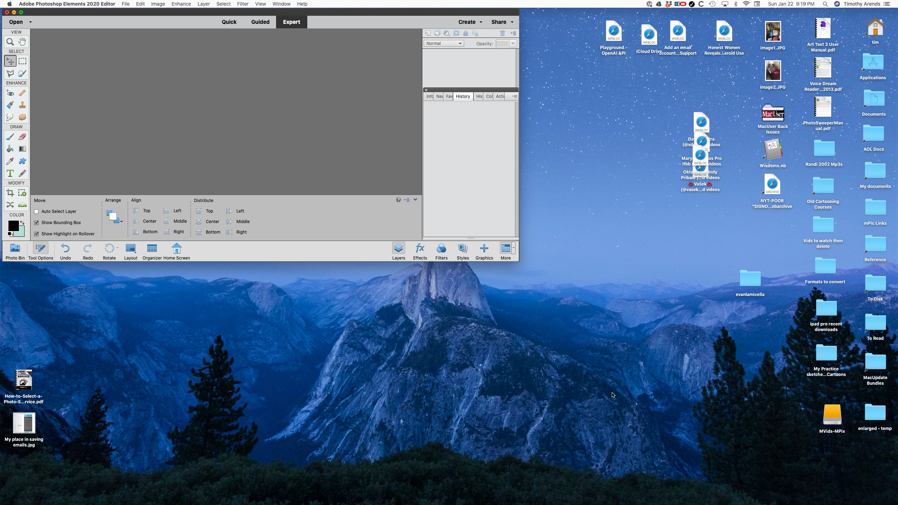
Task: Enable Auto Select Layer checkbox
Action: (x=36, y=211)
